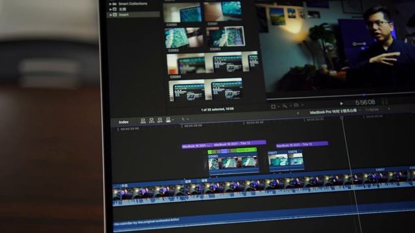The width and height of the screenshot is (415, 233).
Task: Go forward in timeline history with right arrow
Action: 389,109
